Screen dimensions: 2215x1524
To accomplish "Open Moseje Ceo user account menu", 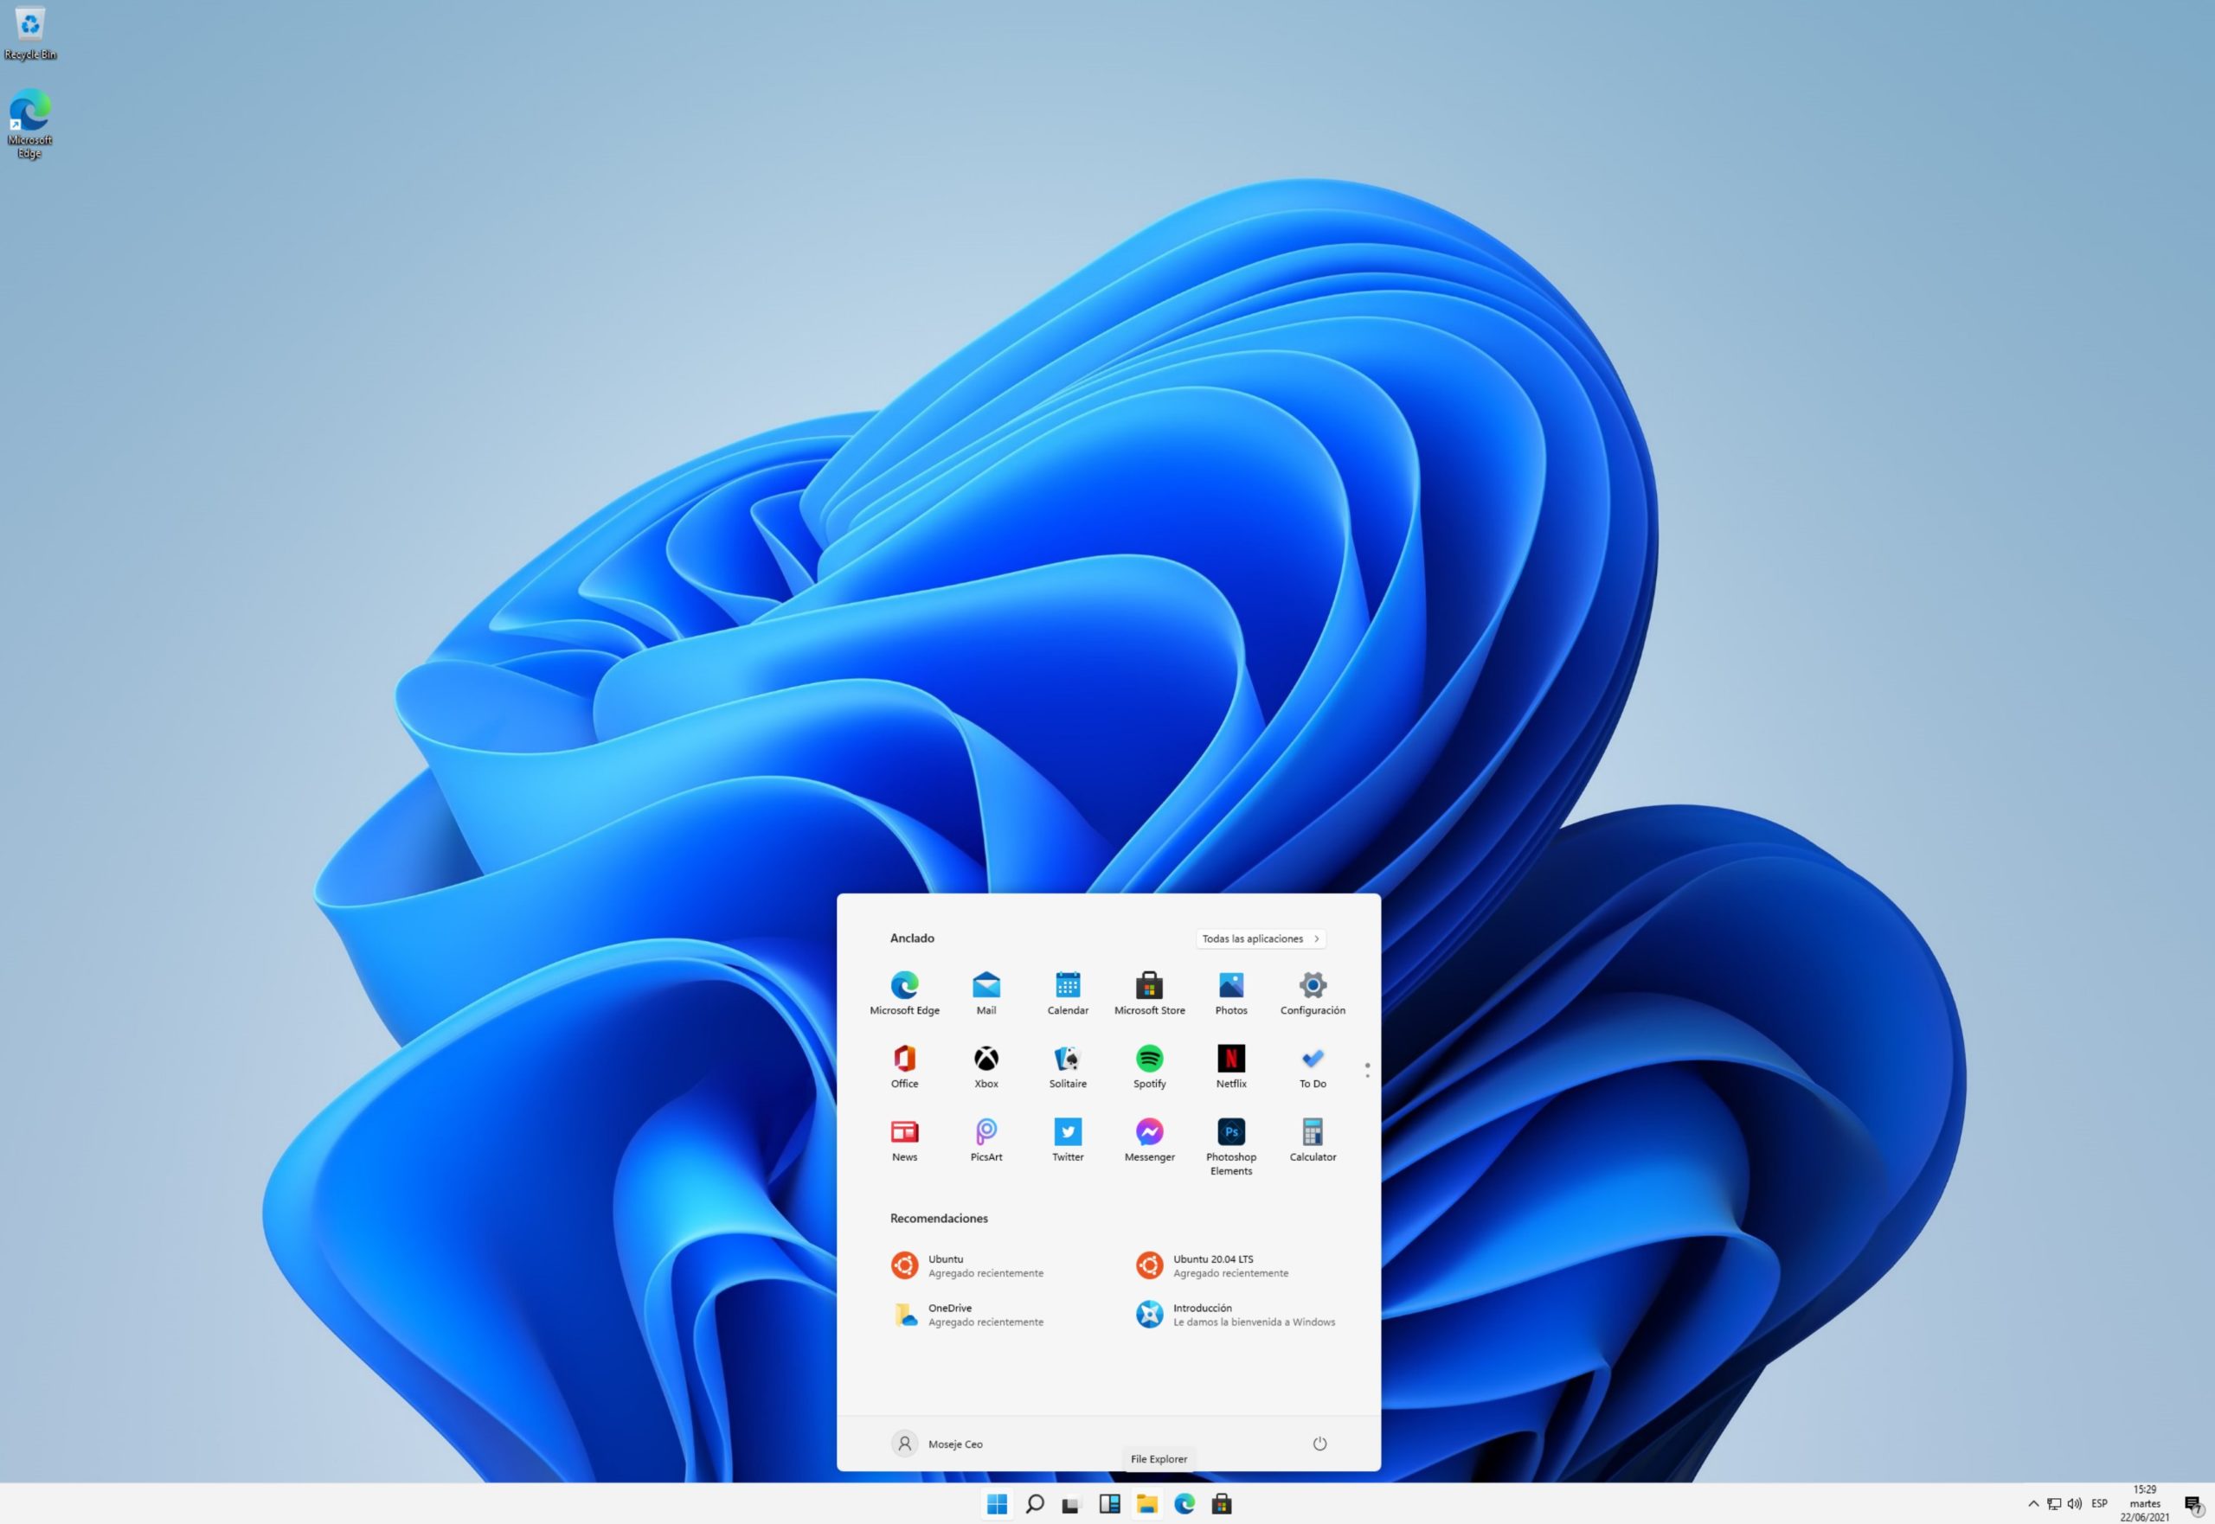I will point(937,1444).
